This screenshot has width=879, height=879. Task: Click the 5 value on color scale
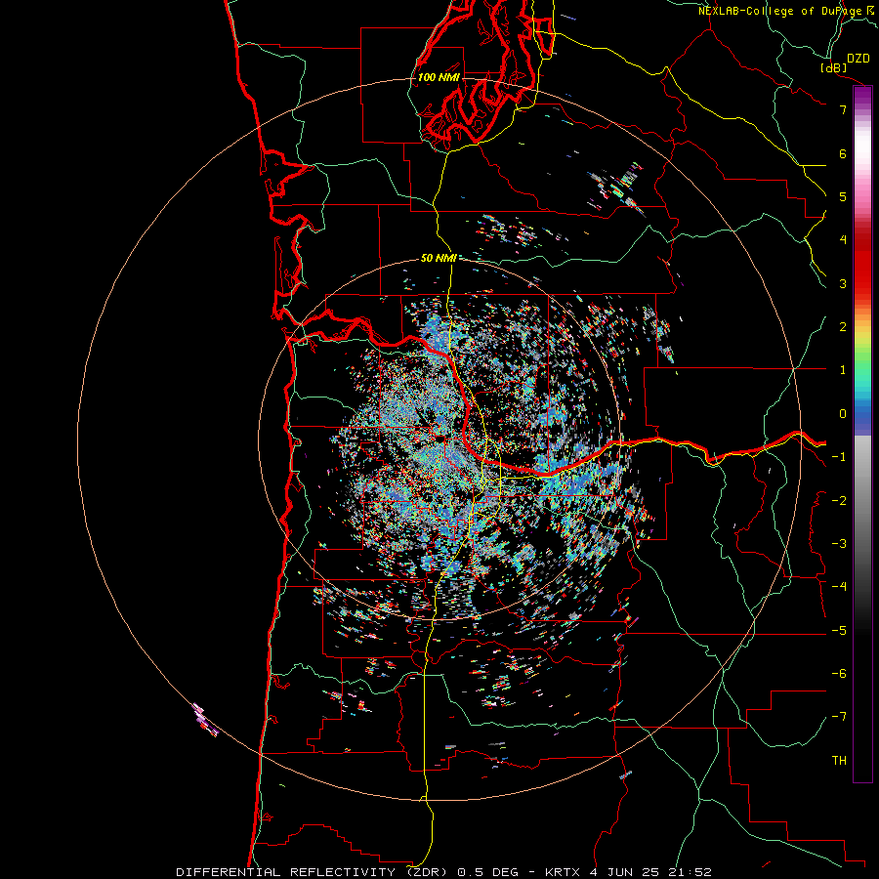tap(843, 196)
